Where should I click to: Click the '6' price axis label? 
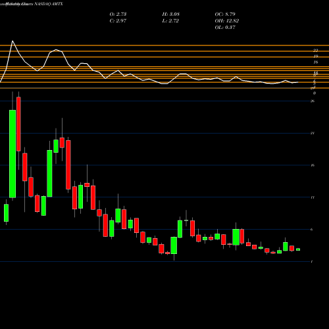tap(312, 230)
